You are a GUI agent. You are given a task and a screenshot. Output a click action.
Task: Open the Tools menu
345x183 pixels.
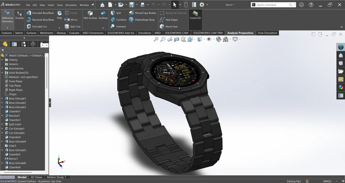[x=60, y=5]
